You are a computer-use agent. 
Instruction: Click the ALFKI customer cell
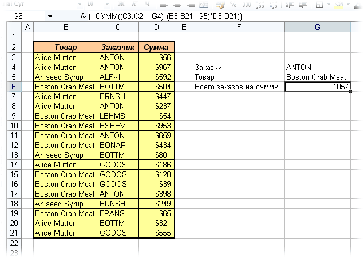pyautogui.click(x=118, y=77)
